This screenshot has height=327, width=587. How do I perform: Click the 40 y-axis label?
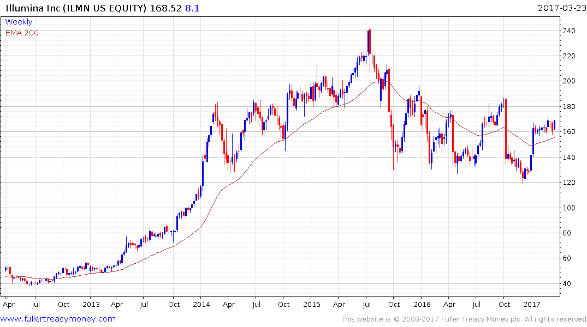tap(567, 283)
